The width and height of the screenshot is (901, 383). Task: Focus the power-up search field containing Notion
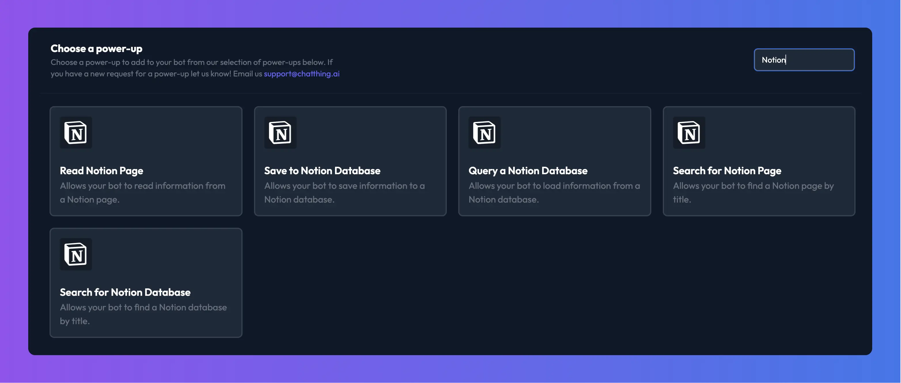[x=804, y=60]
